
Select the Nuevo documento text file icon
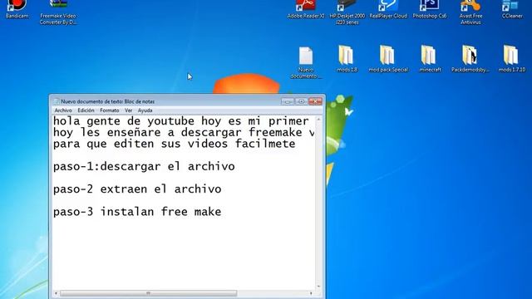pos(306,63)
